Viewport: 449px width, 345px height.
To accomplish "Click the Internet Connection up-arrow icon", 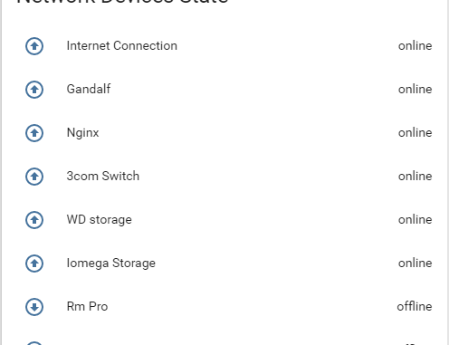I will [x=34, y=46].
